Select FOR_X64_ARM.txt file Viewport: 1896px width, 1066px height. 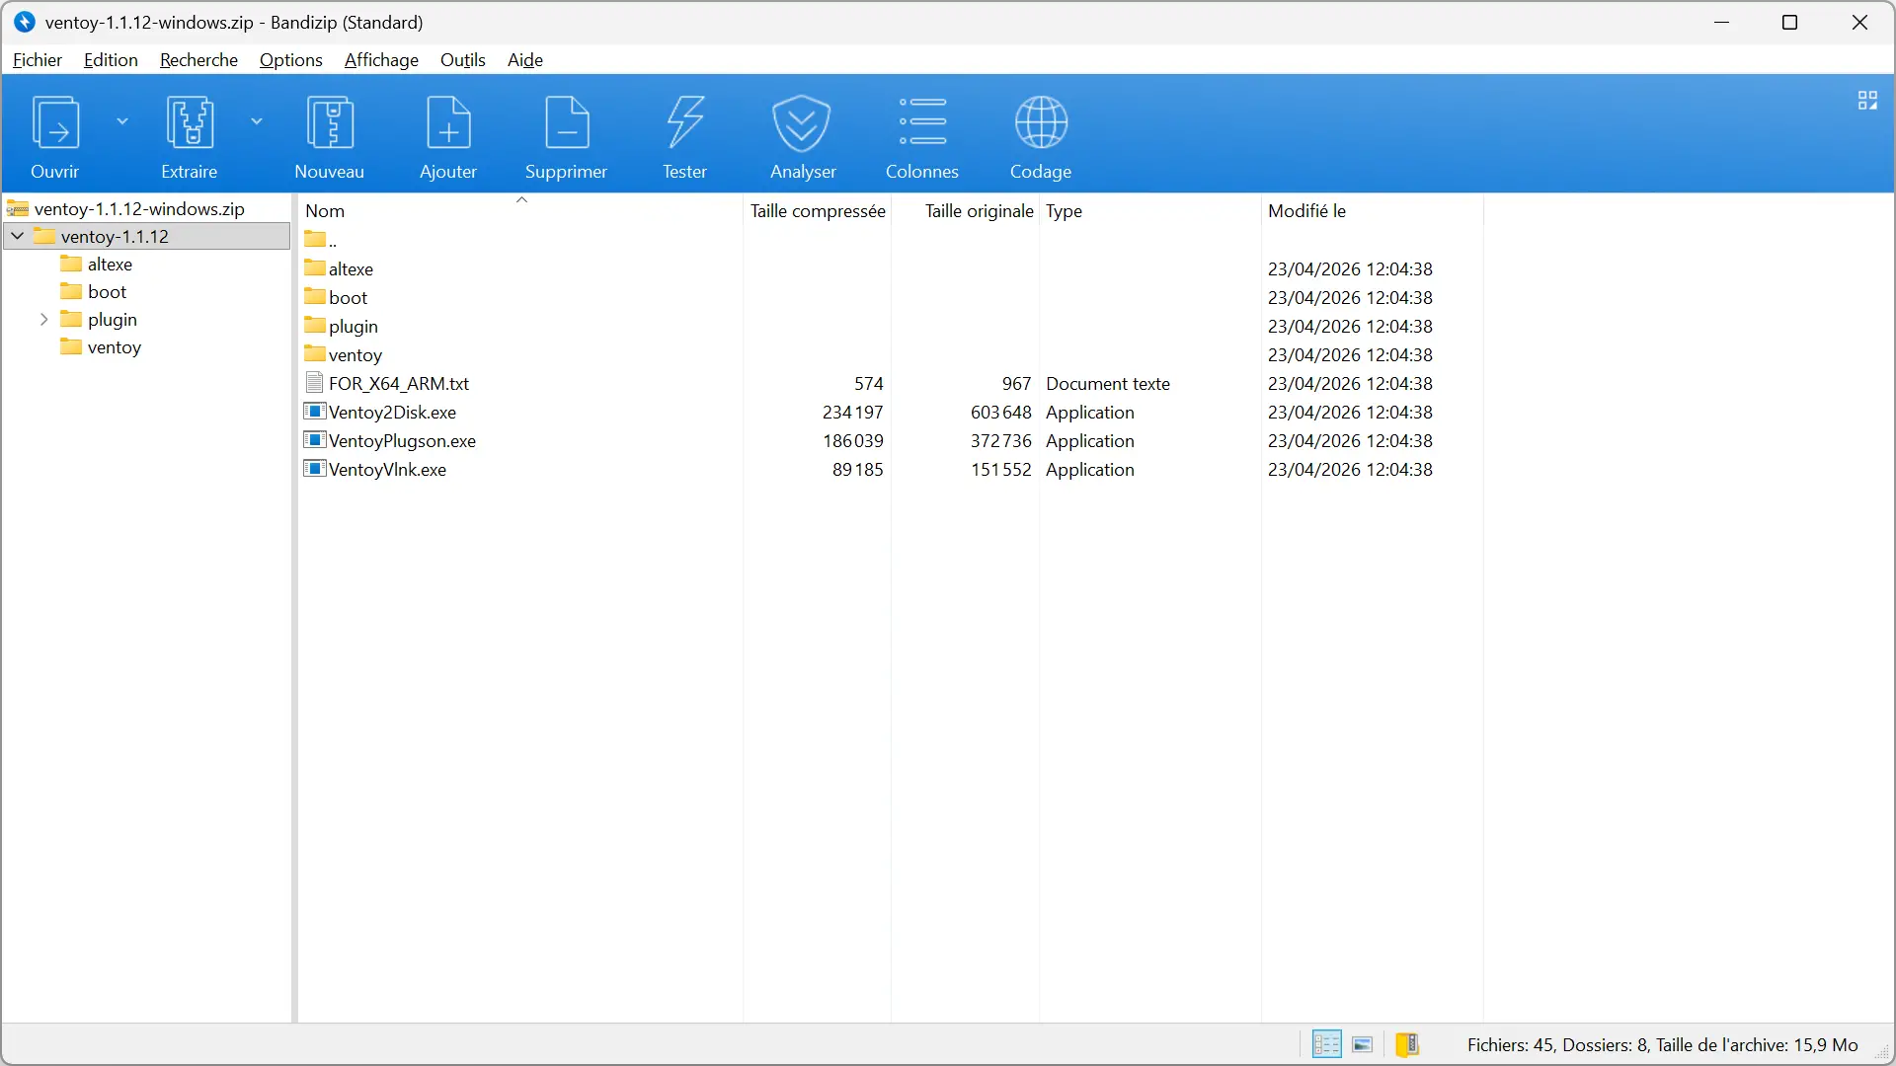891,383
